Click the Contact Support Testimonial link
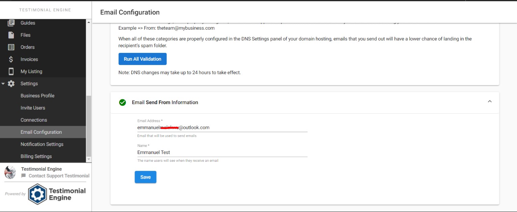The image size is (517, 212). (59, 176)
